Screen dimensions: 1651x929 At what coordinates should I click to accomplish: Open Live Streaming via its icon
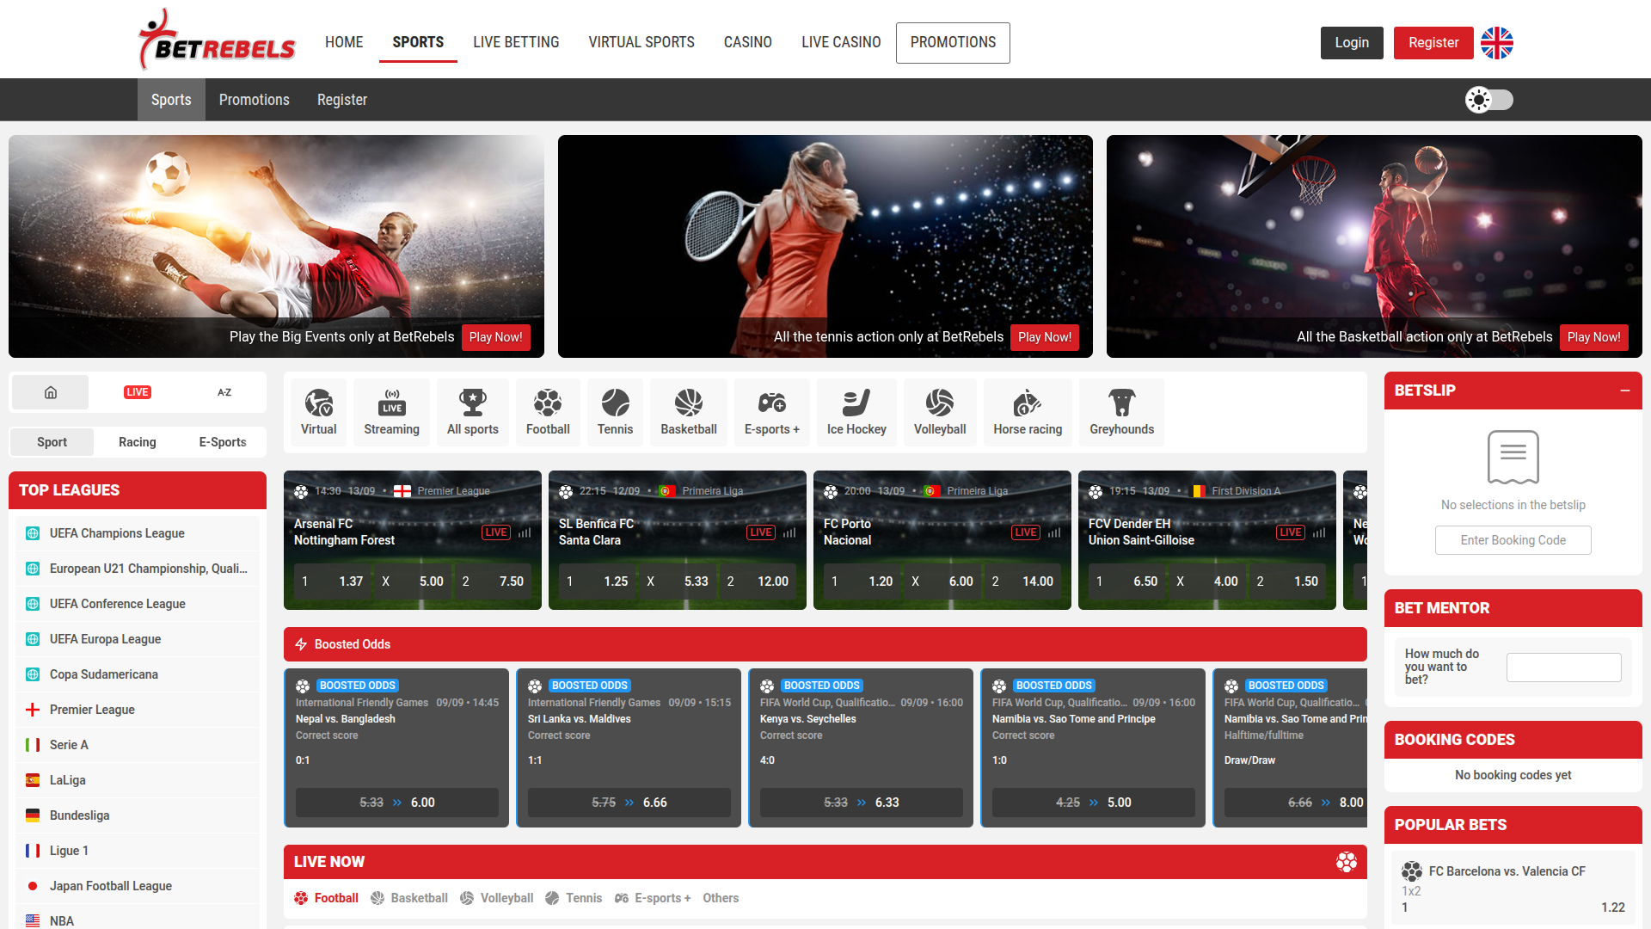[x=390, y=411]
